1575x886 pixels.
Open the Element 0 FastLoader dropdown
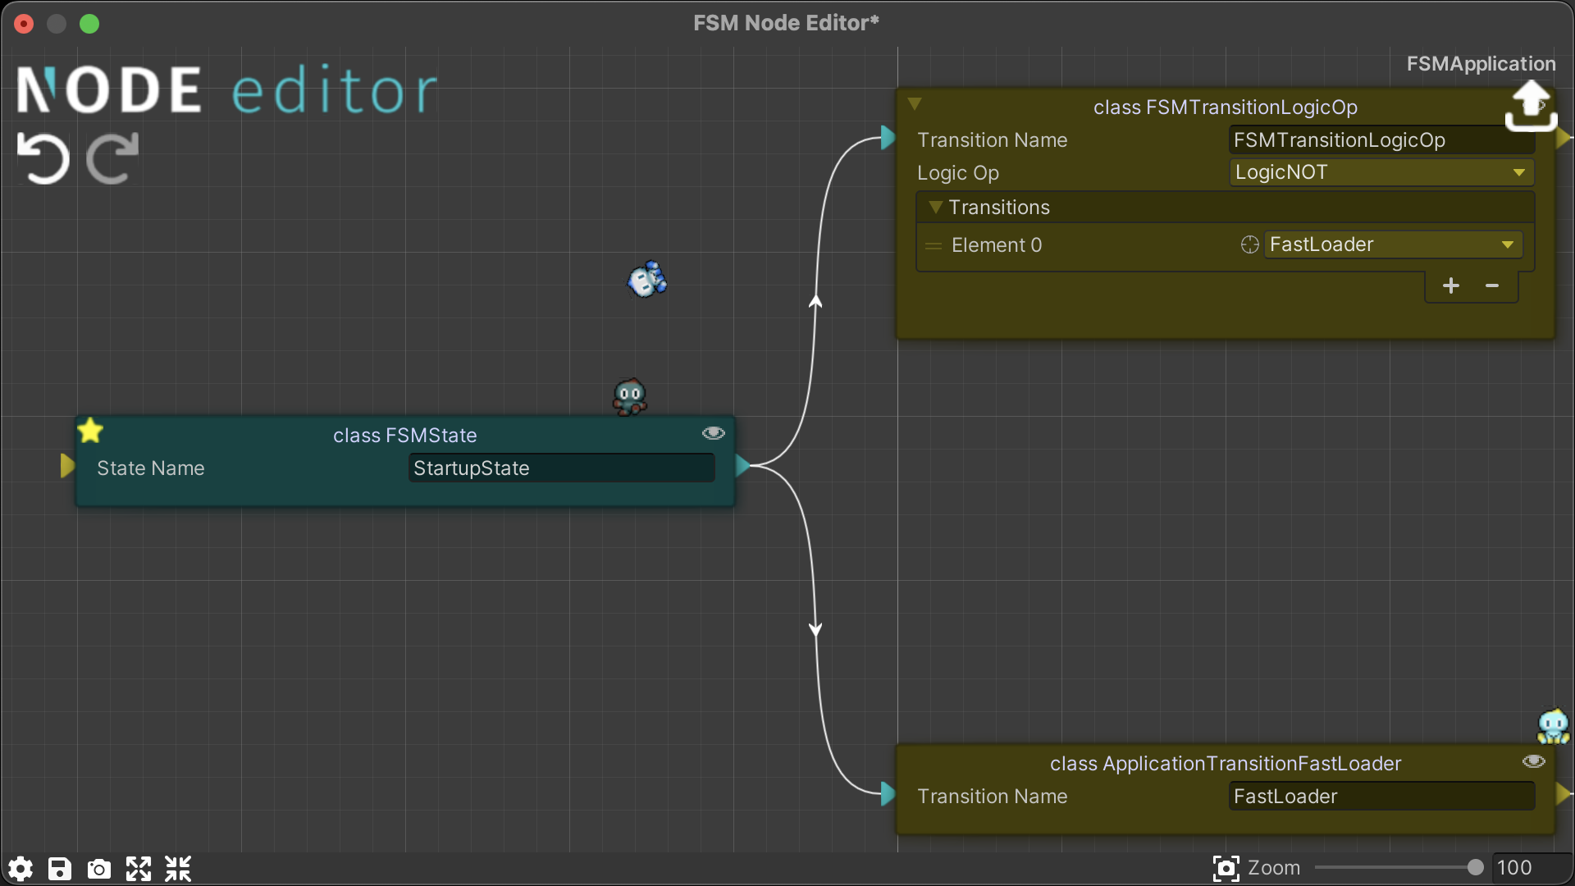point(1393,244)
